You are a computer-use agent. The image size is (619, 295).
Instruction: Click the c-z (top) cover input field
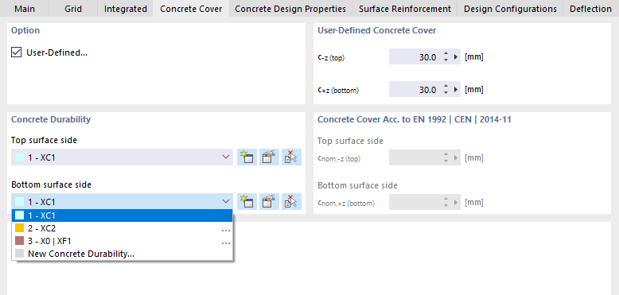[x=415, y=57]
